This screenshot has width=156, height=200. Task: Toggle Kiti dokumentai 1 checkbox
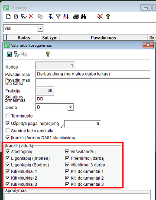coord(67,171)
